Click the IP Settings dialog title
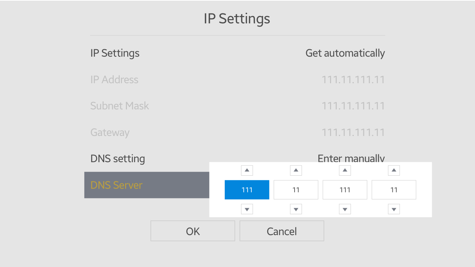 (x=237, y=18)
